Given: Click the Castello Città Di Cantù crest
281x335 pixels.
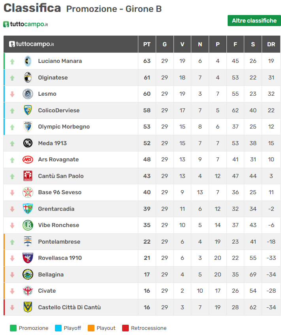Looking at the screenshot, I should (28, 307).
